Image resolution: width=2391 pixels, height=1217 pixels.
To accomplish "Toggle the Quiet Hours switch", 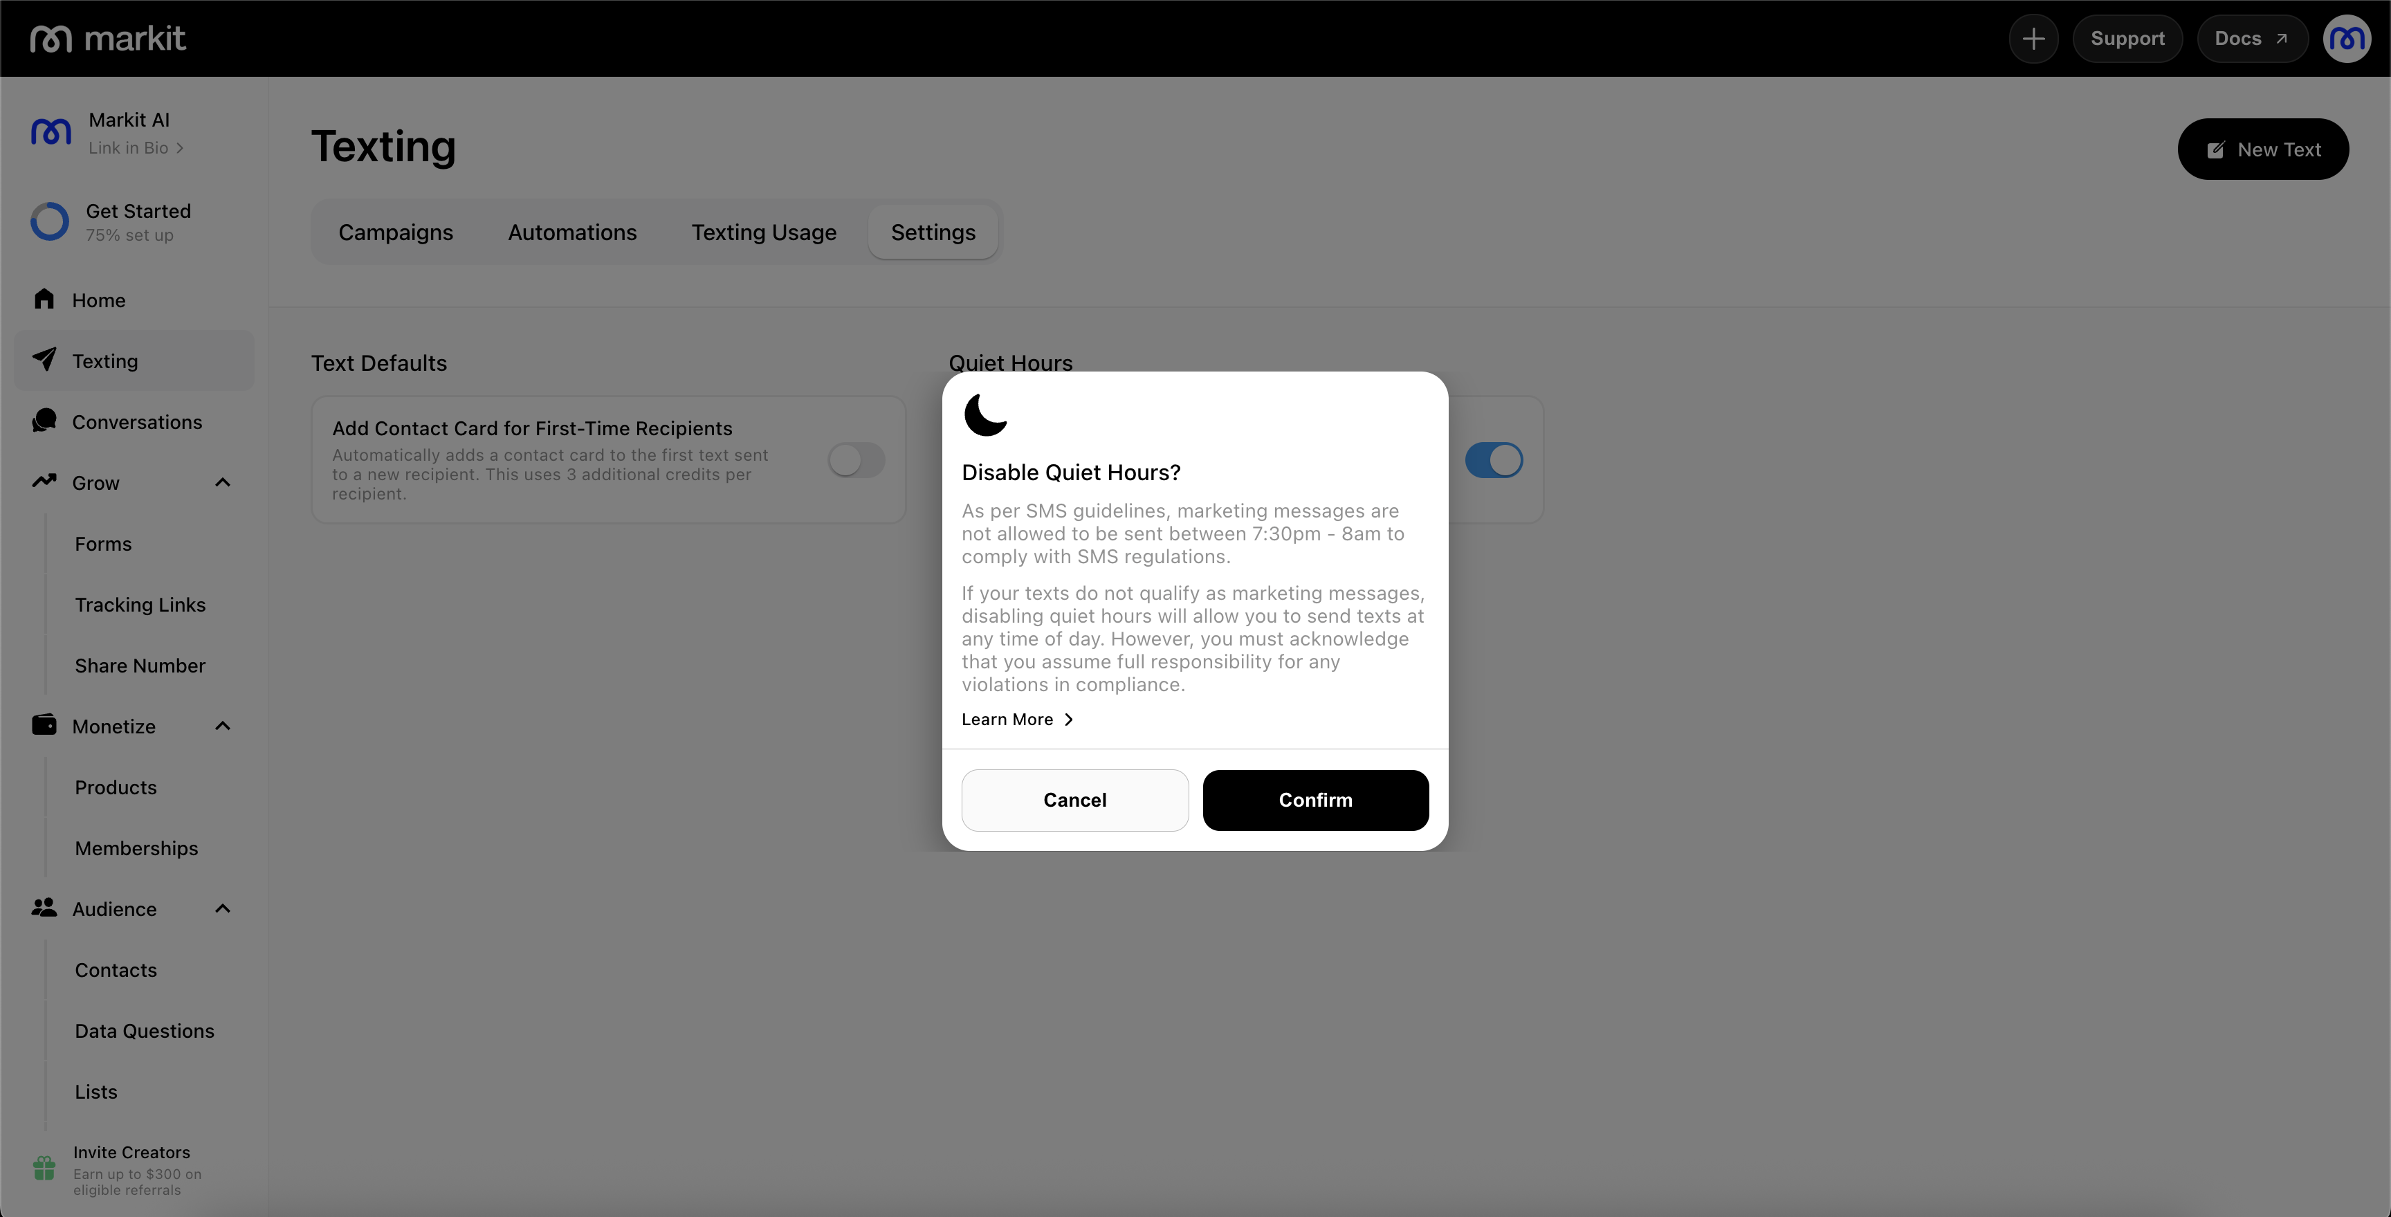I will (x=1494, y=459).
